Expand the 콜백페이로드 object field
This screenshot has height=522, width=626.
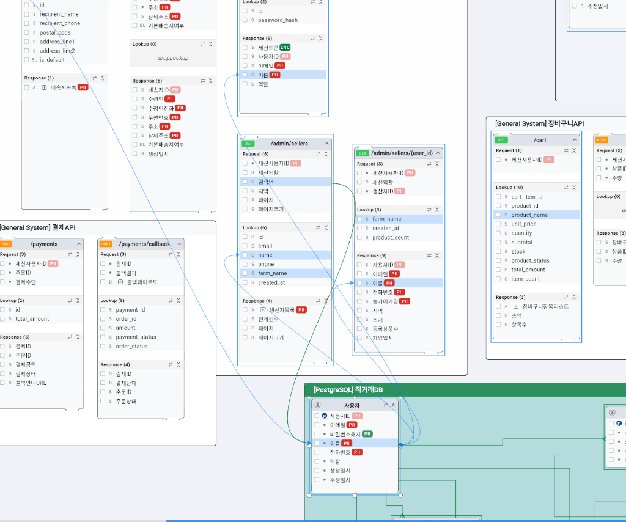click(x=120, y=282)
